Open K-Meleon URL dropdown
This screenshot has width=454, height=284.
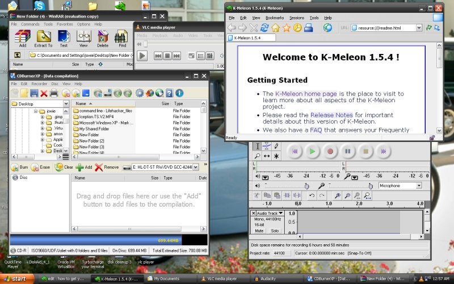pos(419,28)
